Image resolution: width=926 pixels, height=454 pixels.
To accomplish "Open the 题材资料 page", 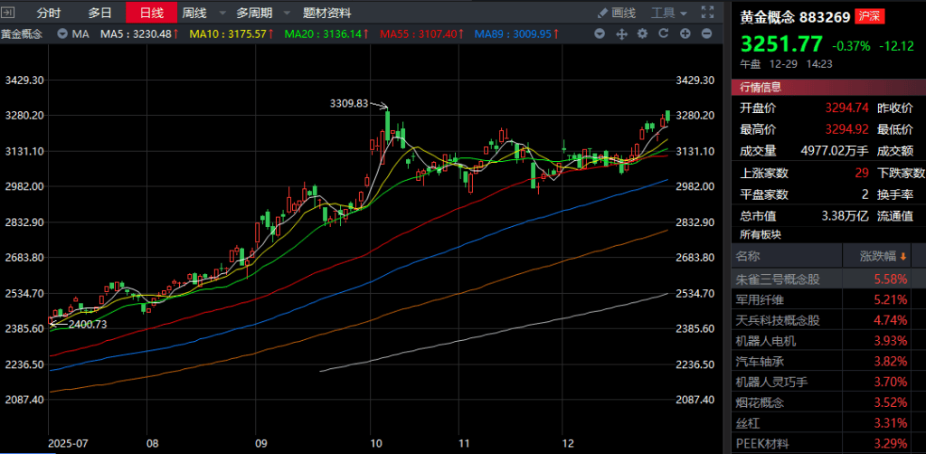I will pos(327,13).
